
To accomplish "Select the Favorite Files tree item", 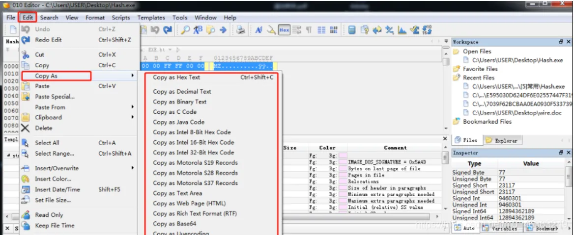I will (480, 69).
